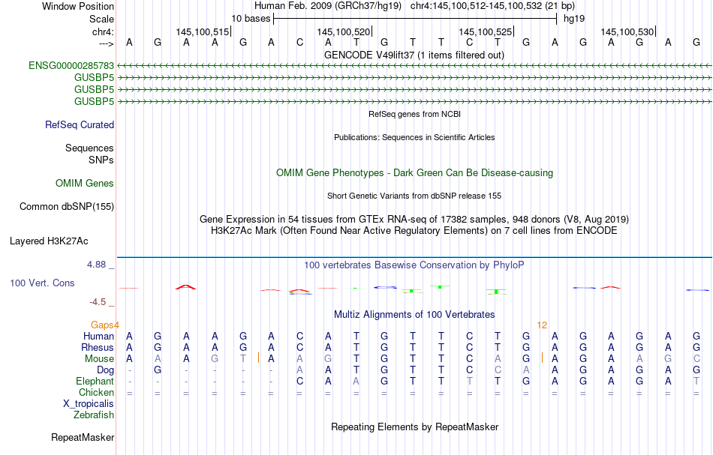Click position marker 145,100,530
The width and height of the screenshot is (713, 455).
[x=627, y=31]
